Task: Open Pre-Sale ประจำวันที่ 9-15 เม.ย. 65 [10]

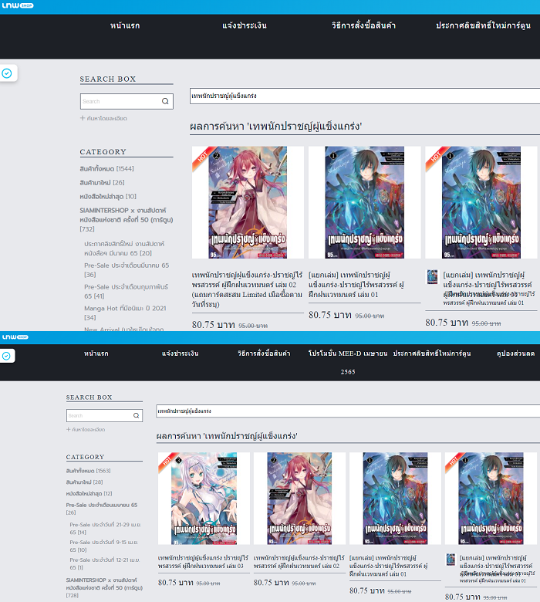Action: (x=103, y=546)
